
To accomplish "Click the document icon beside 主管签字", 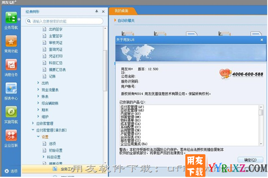I will click(44, 36).
